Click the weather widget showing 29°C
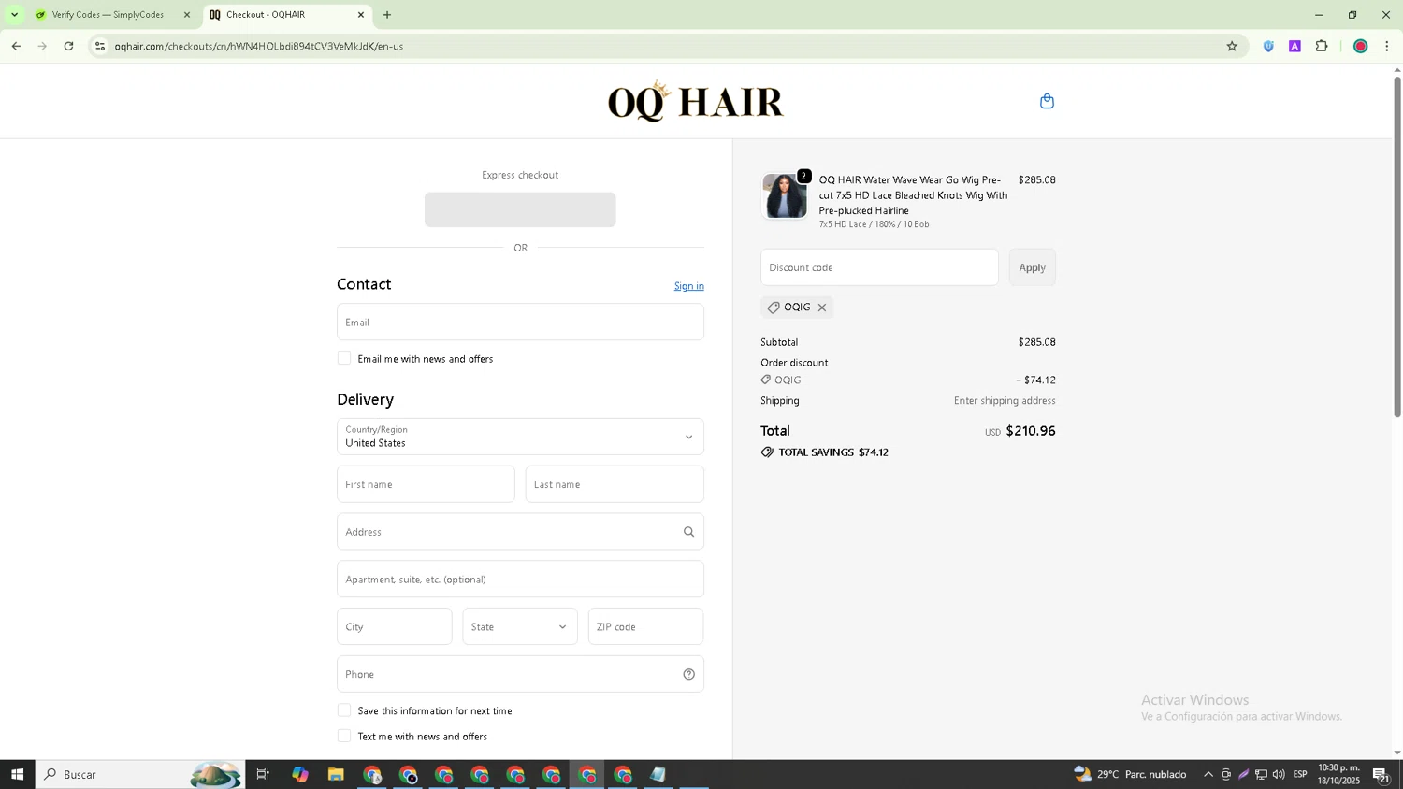The image size is (1403, 789). pyautogui.click(x=1130, y=774)
